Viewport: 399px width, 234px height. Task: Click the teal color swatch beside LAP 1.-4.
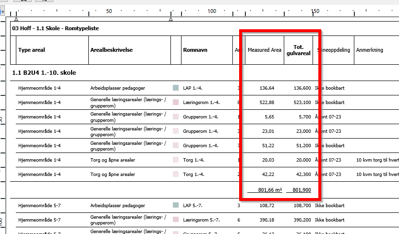[176, 88]
